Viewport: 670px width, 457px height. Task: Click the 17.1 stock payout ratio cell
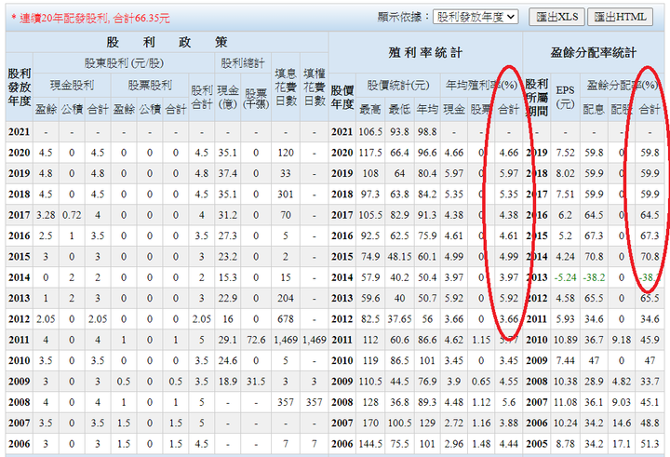click(622, 444)
